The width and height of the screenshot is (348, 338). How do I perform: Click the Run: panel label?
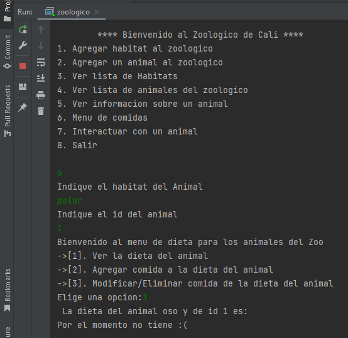[x=25, y=12]
